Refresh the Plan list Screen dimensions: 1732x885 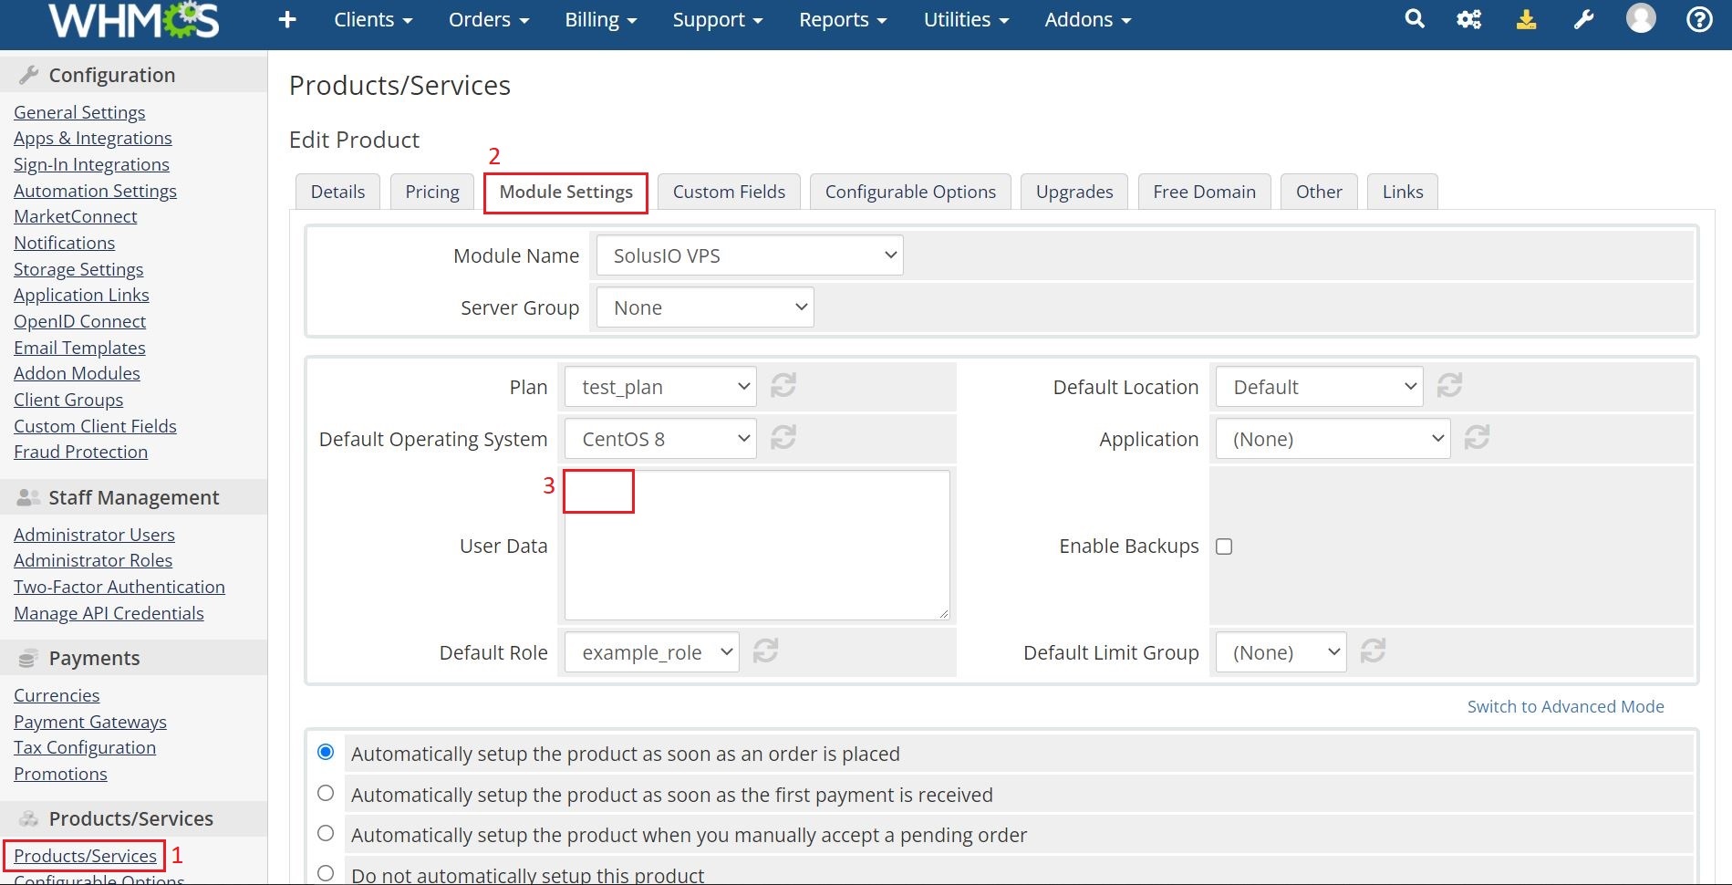click(783, 386)
